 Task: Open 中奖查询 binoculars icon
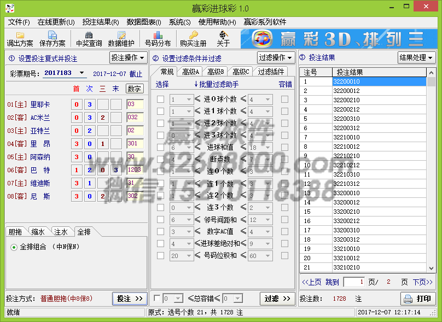pyautogui.click(x=89, y=39)
